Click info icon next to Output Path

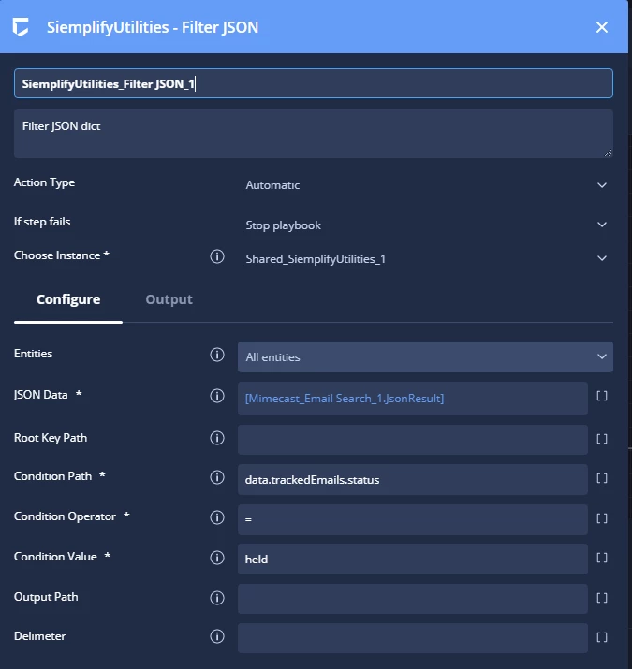coord(217,598)
